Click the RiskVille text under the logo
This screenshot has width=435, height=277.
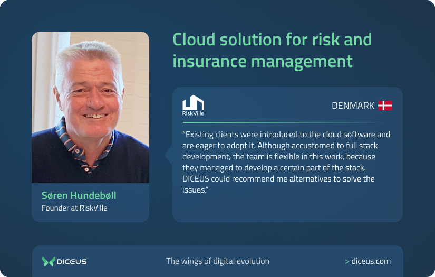pos(193,113)
